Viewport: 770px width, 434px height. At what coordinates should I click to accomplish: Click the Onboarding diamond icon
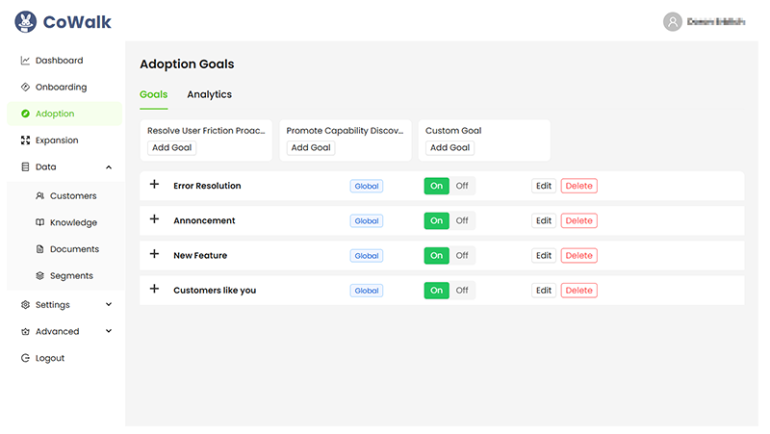(25, 87)
